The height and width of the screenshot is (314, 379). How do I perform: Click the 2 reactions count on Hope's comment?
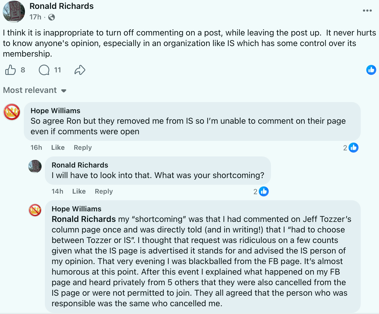(x=345, y=148)
